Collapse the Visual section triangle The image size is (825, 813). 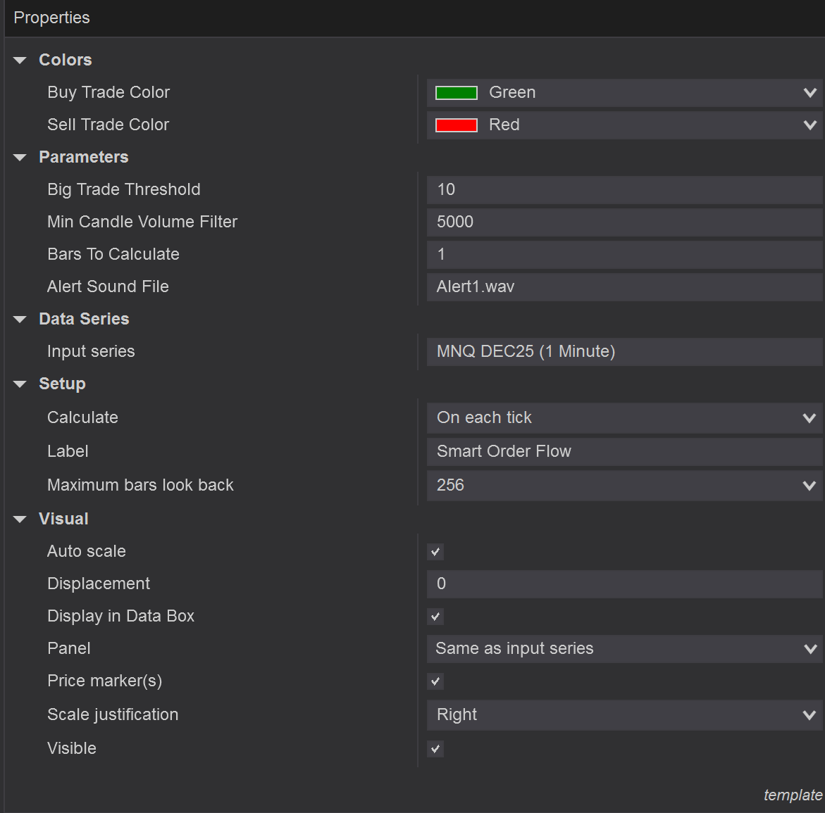[x=20, y=519]
